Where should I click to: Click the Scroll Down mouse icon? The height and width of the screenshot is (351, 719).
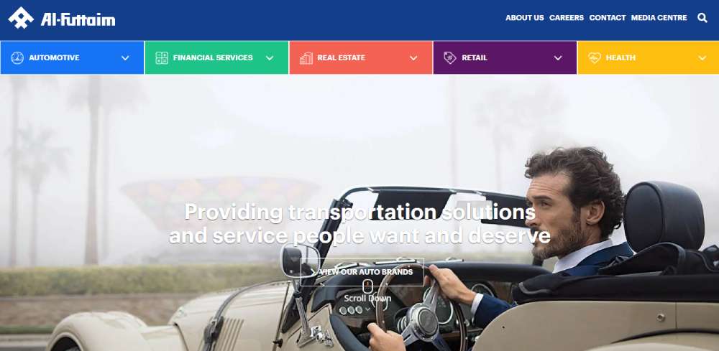tap(367, 286)
